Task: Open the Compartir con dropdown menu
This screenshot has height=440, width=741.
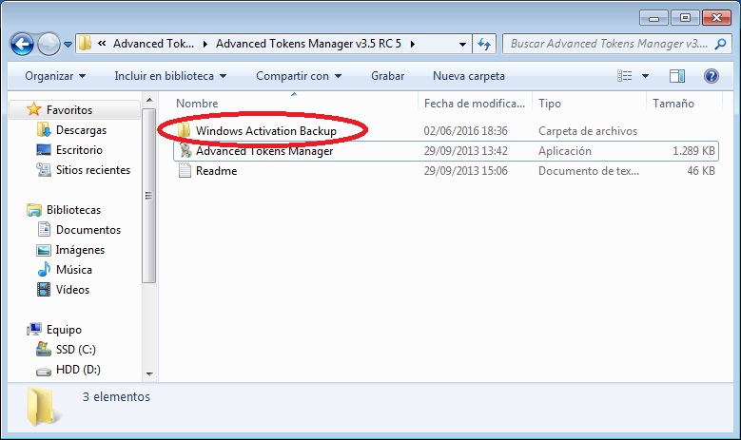Action: pyautogui.click(x=299, y=76)
